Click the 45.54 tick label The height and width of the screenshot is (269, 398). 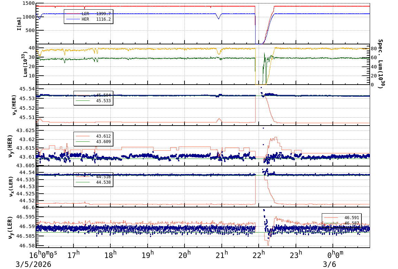27,89
